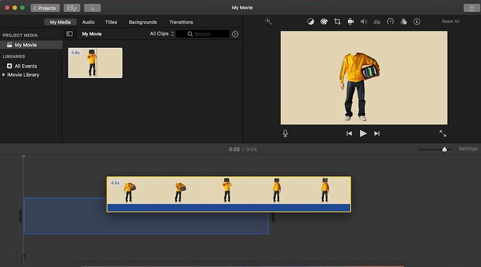Select All Events library
Screen dimensions: 481x267
coord(22,66)
